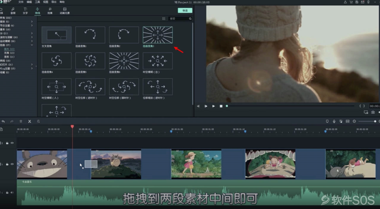The image size is (380, 209).
Task: Select the 扭曲变焦5 transition thumbnail
Action: pos(90,61)
